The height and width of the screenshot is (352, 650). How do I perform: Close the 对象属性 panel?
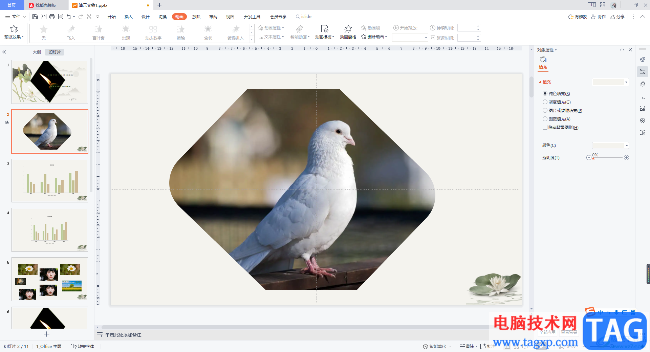click(630, 50)
